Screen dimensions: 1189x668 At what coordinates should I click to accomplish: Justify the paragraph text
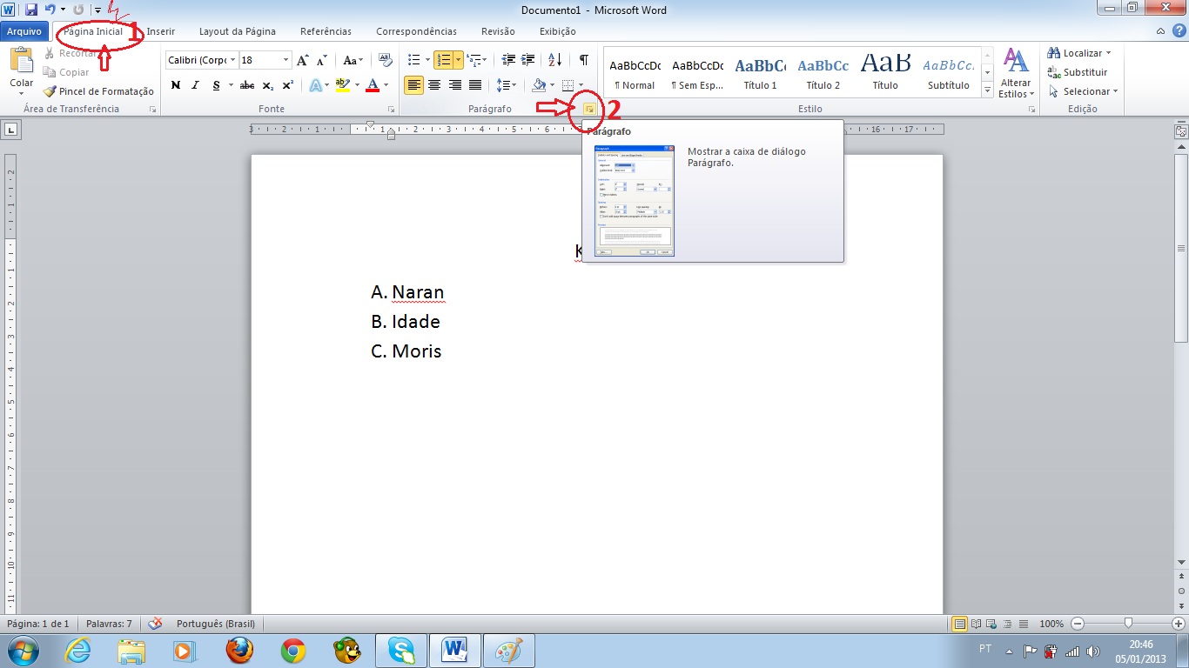click(475, 85)
